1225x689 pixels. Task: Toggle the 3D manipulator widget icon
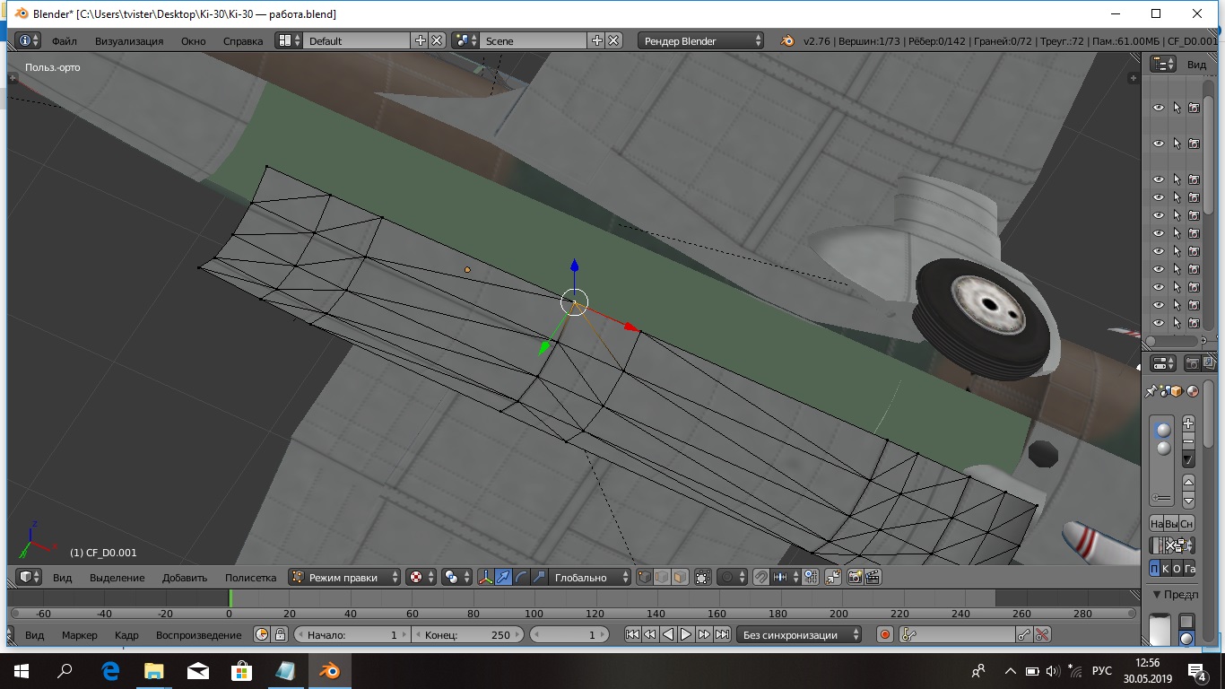coord(485,578)
